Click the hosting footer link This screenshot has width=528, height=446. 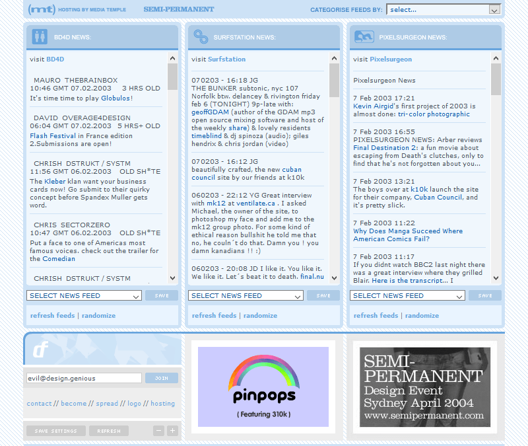coord(162,404)
